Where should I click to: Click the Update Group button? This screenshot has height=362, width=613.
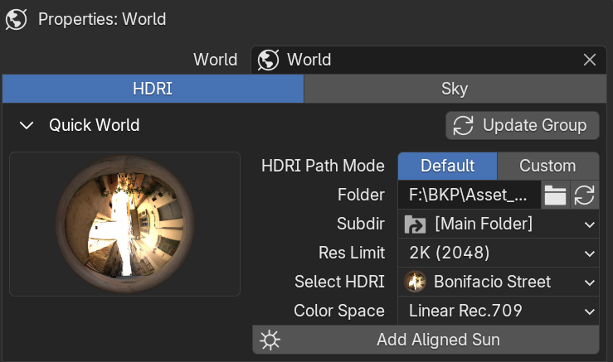coord(523,126)
